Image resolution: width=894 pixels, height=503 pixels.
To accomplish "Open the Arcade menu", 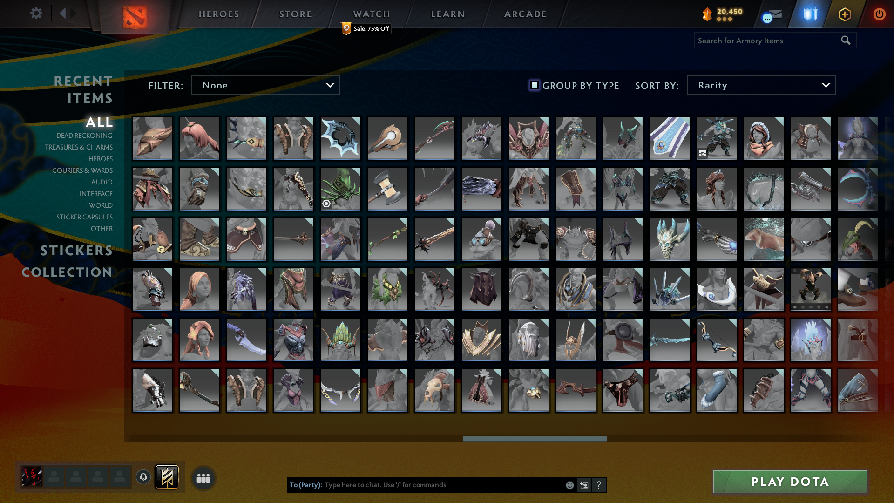I will coord(524,14).
